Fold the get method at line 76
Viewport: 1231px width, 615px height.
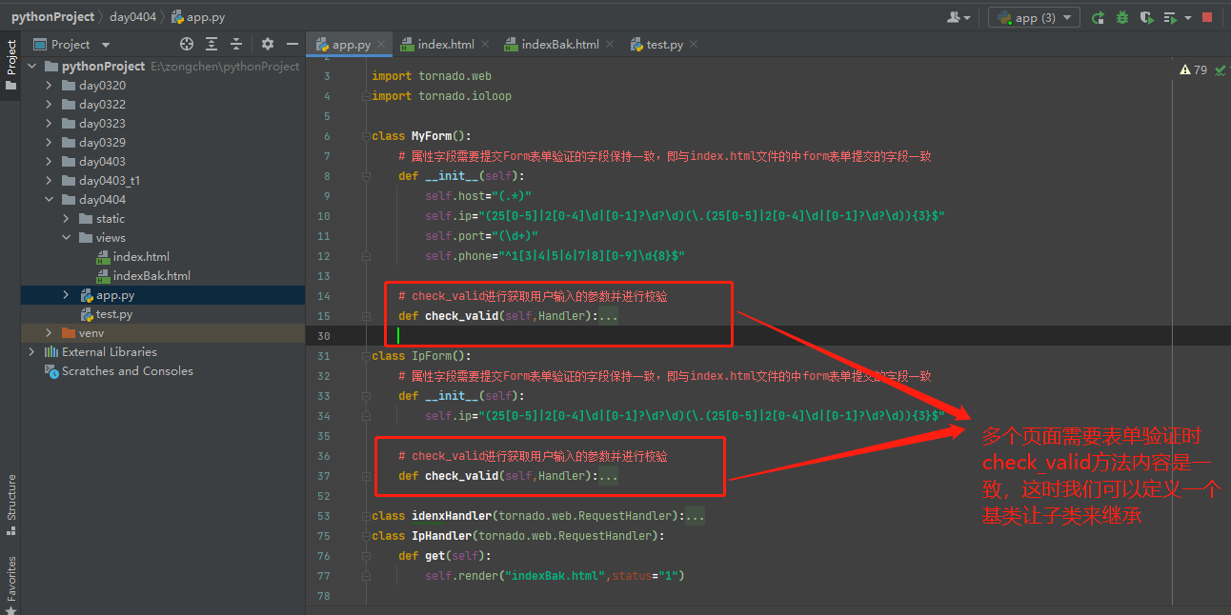point(366,556)
